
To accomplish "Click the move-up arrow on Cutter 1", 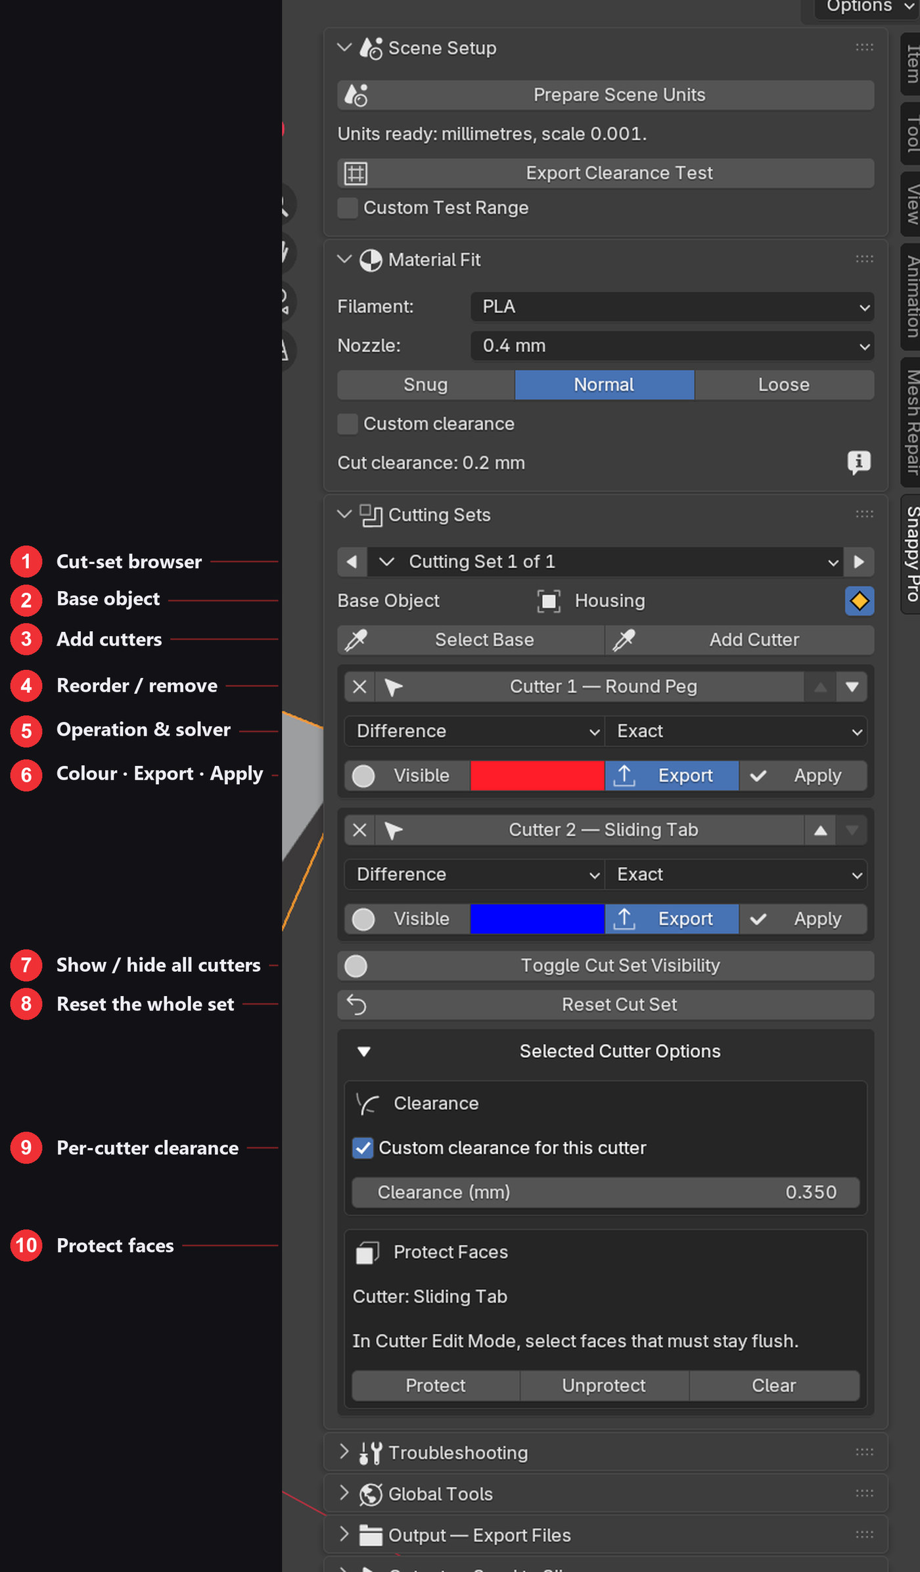I will pos(820,687).
